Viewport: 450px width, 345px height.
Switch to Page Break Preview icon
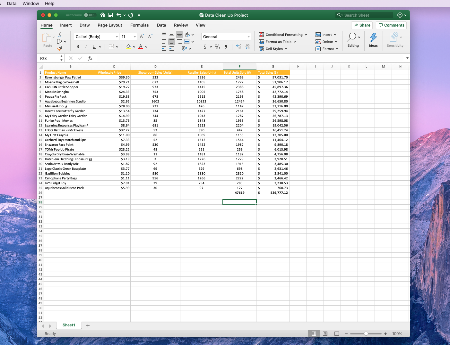336,334
